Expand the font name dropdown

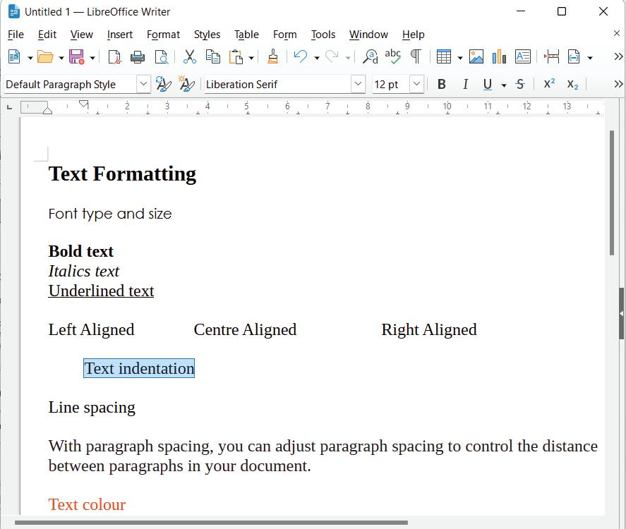pyautogui.click(x=358, y=84)
